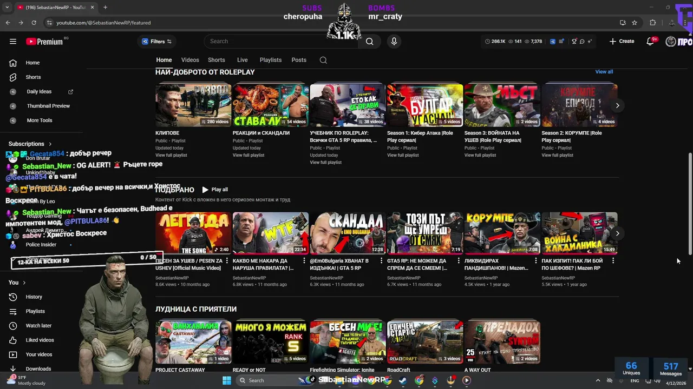Open Watch later in the sidebar

(38, 326)
